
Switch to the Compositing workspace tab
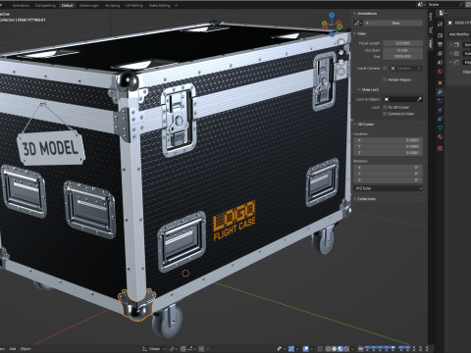coord(45,5)
